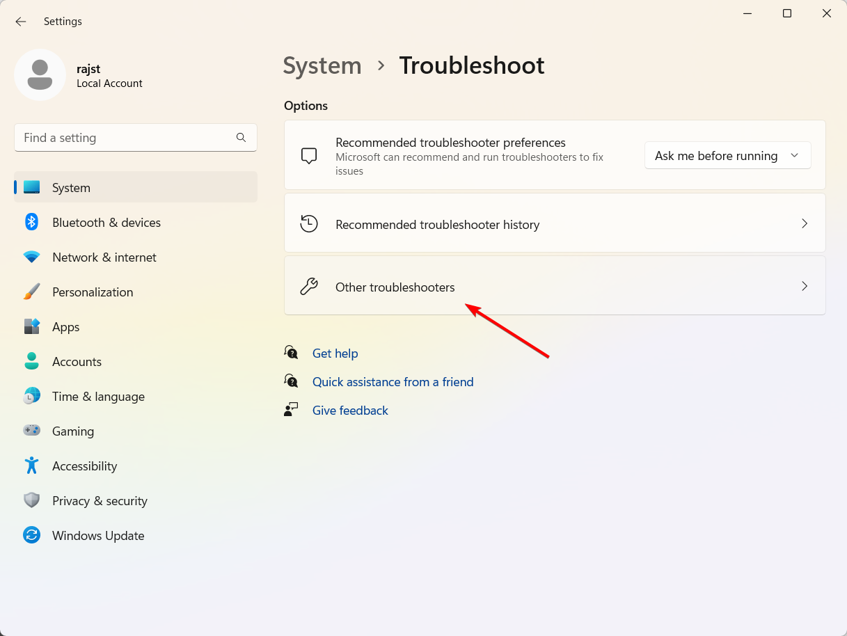
Task: Click the Time & language globe icon
Action: pyautogui.click(x=31, y=397)
